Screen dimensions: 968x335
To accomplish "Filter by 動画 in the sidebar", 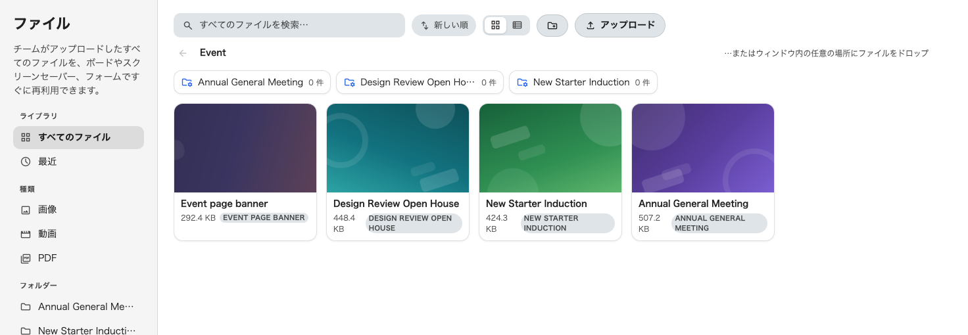I will pyautogui.click(x=78, y=234).
